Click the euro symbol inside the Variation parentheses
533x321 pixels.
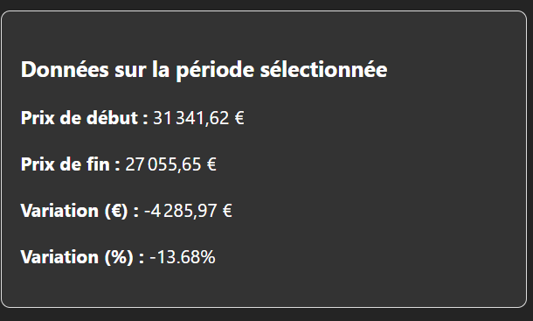tap(116, 211)
